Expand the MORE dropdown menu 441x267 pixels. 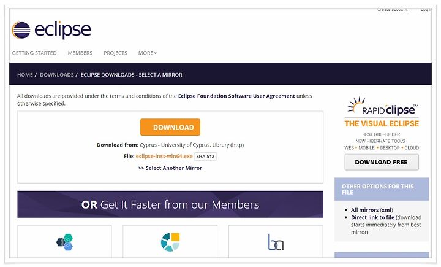coord(147,53)
